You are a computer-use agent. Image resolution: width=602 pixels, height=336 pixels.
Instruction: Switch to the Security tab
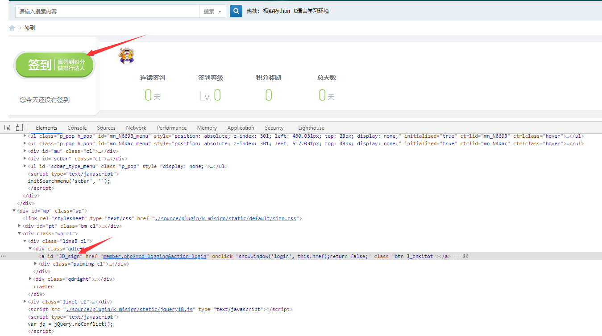274,128
